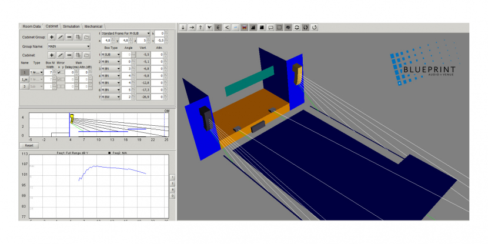
Task: Remove cabinet with the minus icon
Action: [x=69, y=55]
